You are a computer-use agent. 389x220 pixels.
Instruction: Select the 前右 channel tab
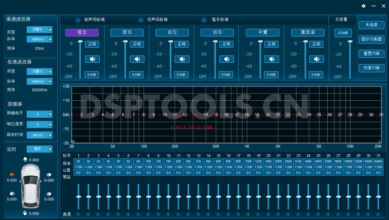click(x=127, y=32)
